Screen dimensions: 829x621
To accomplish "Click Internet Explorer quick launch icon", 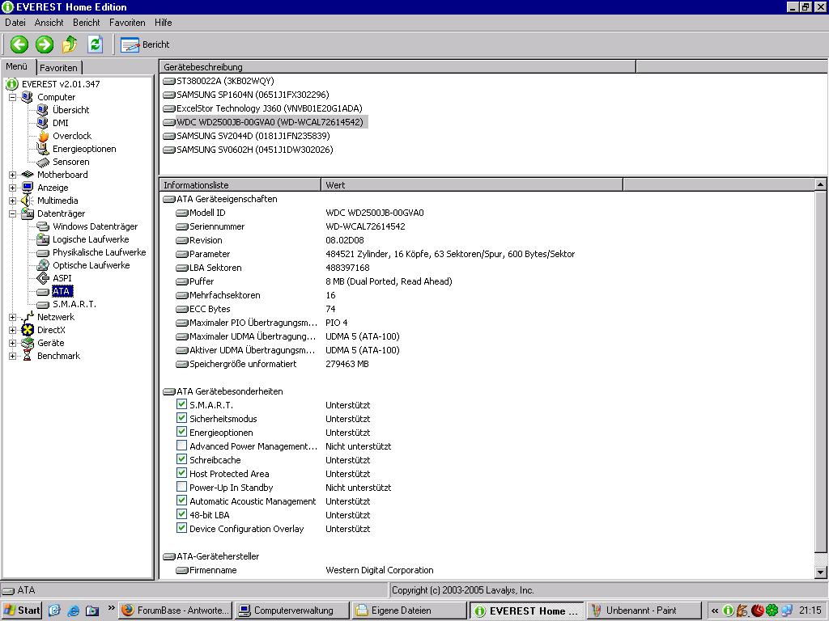I will pos(74,611).
